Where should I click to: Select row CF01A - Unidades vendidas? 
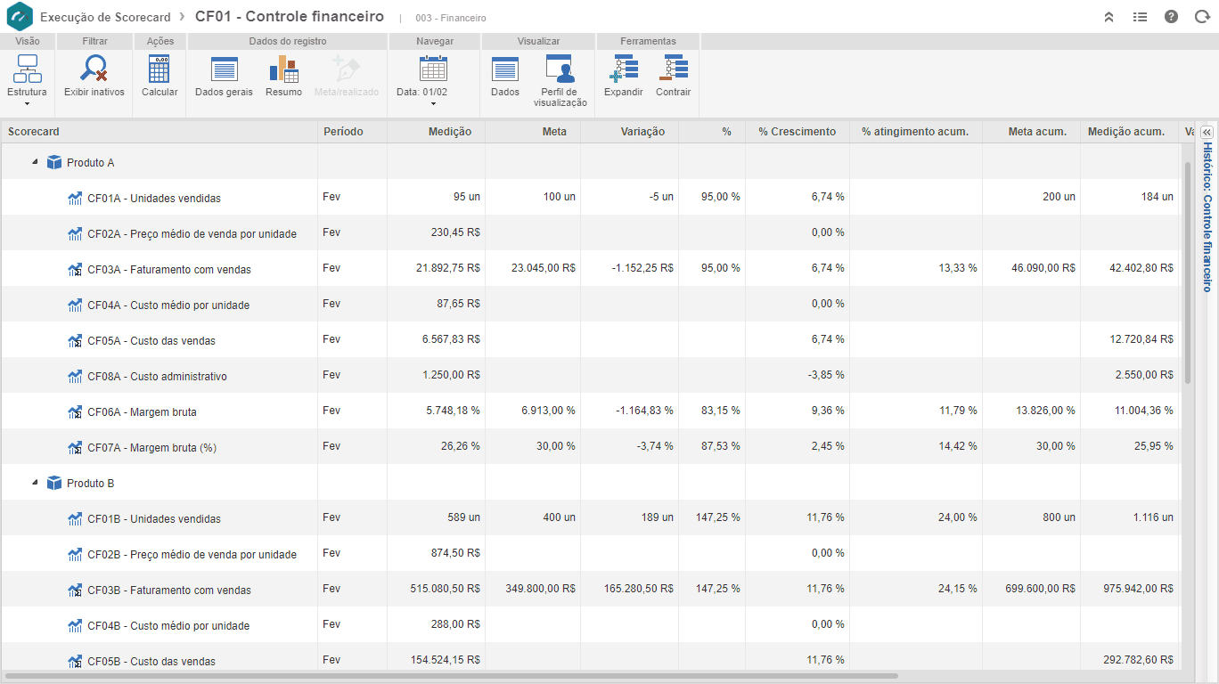[590, 197]
